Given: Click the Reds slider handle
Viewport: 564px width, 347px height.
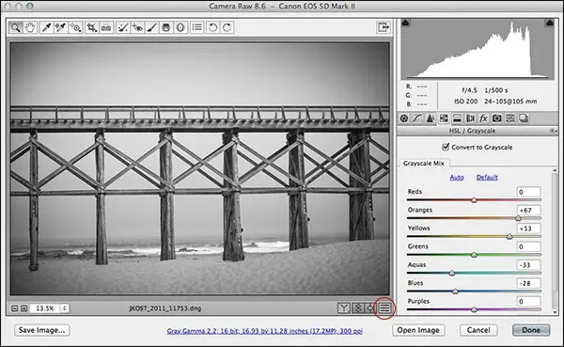Looking at the screenshot, I should pyautogui.click(x=474, y=199).
